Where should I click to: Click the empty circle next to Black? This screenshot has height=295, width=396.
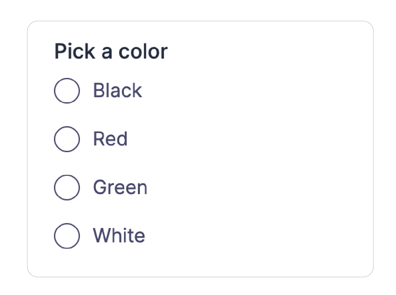pos(67,90)
